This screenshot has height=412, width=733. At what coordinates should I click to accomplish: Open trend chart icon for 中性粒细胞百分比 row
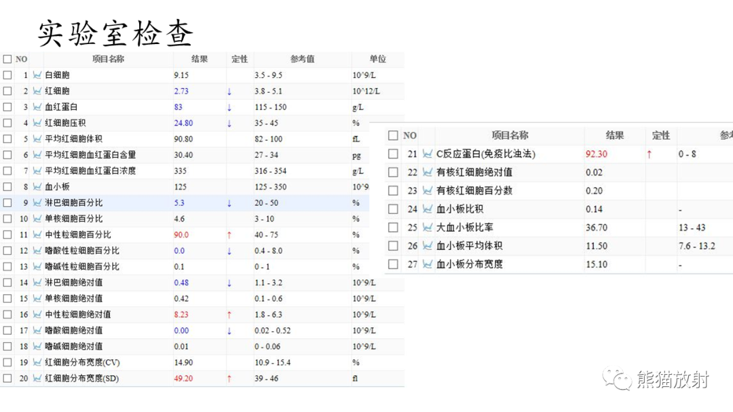[x=37, y=234]
